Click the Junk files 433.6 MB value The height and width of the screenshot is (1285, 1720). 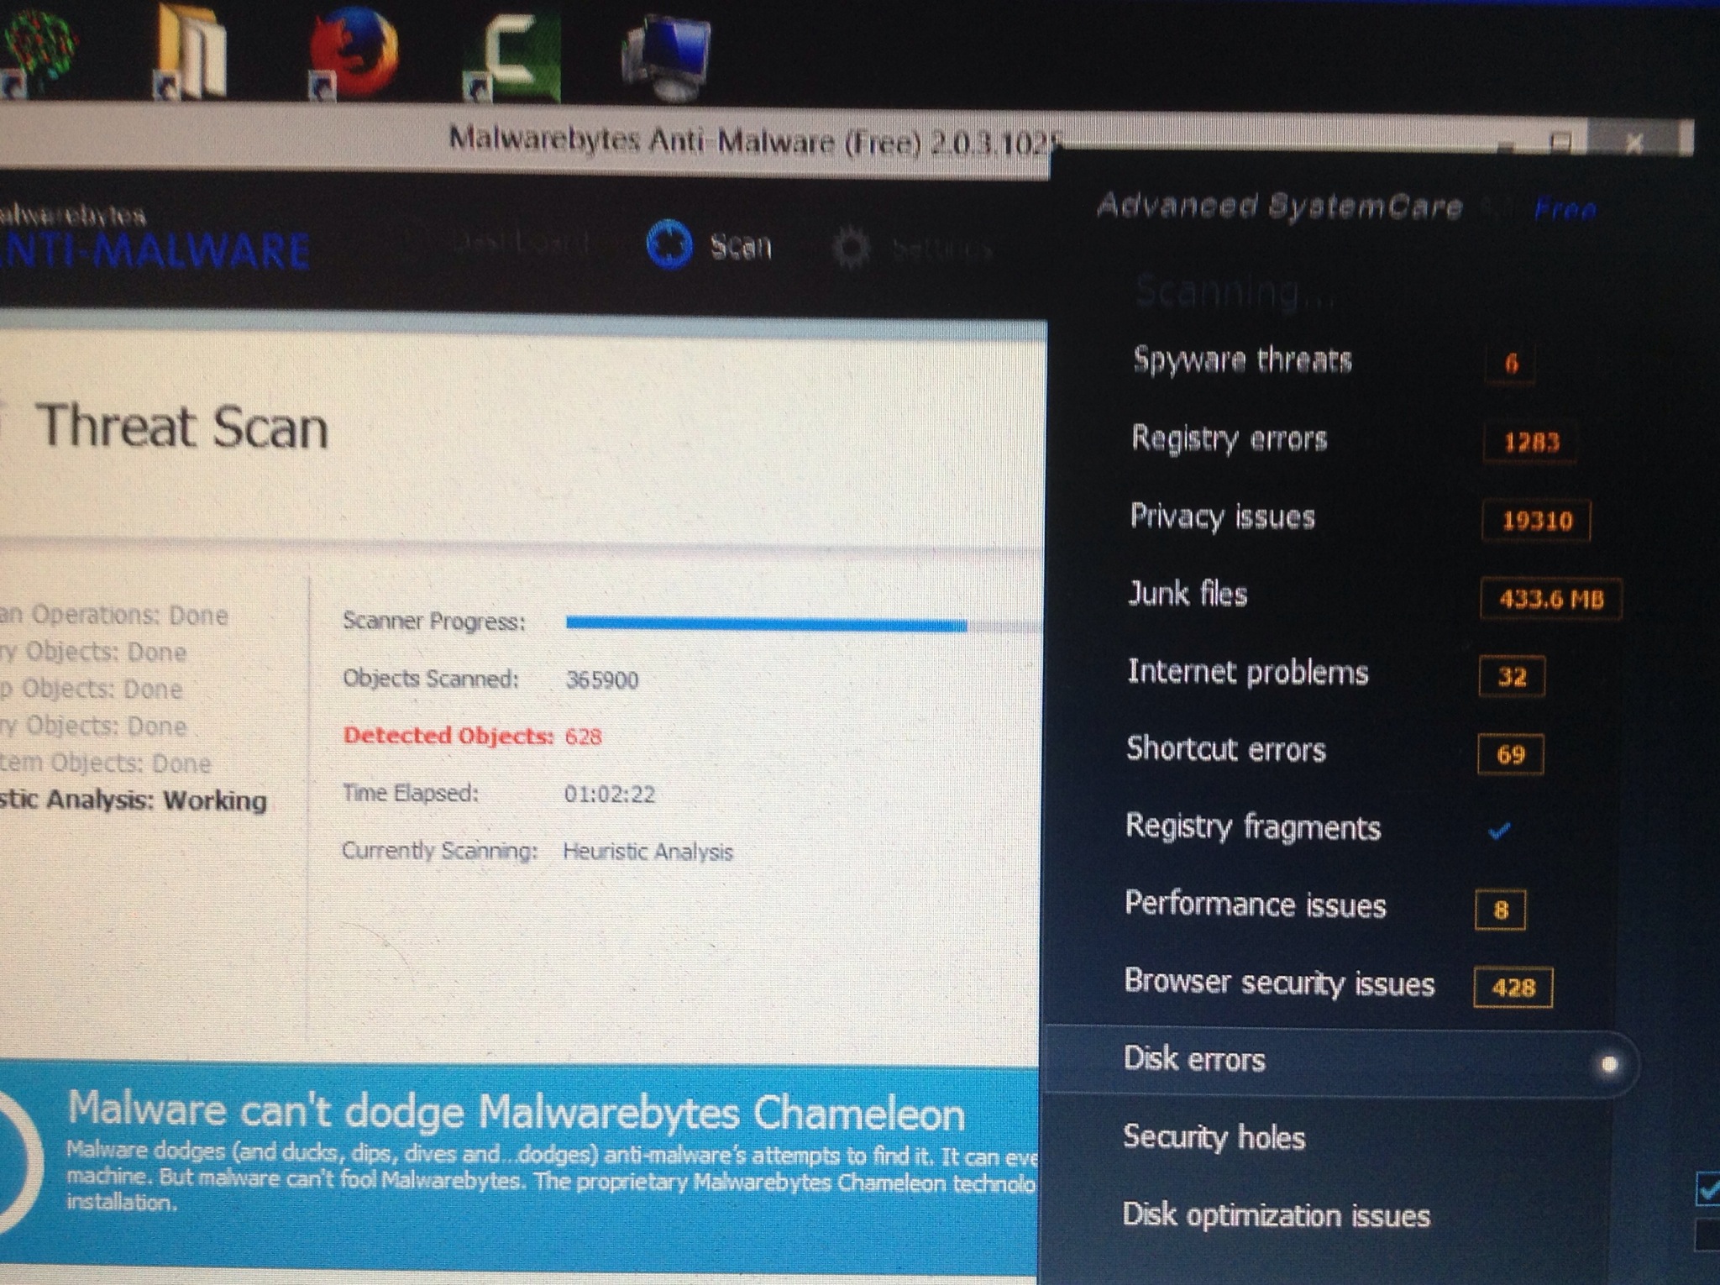point(1550,599)
